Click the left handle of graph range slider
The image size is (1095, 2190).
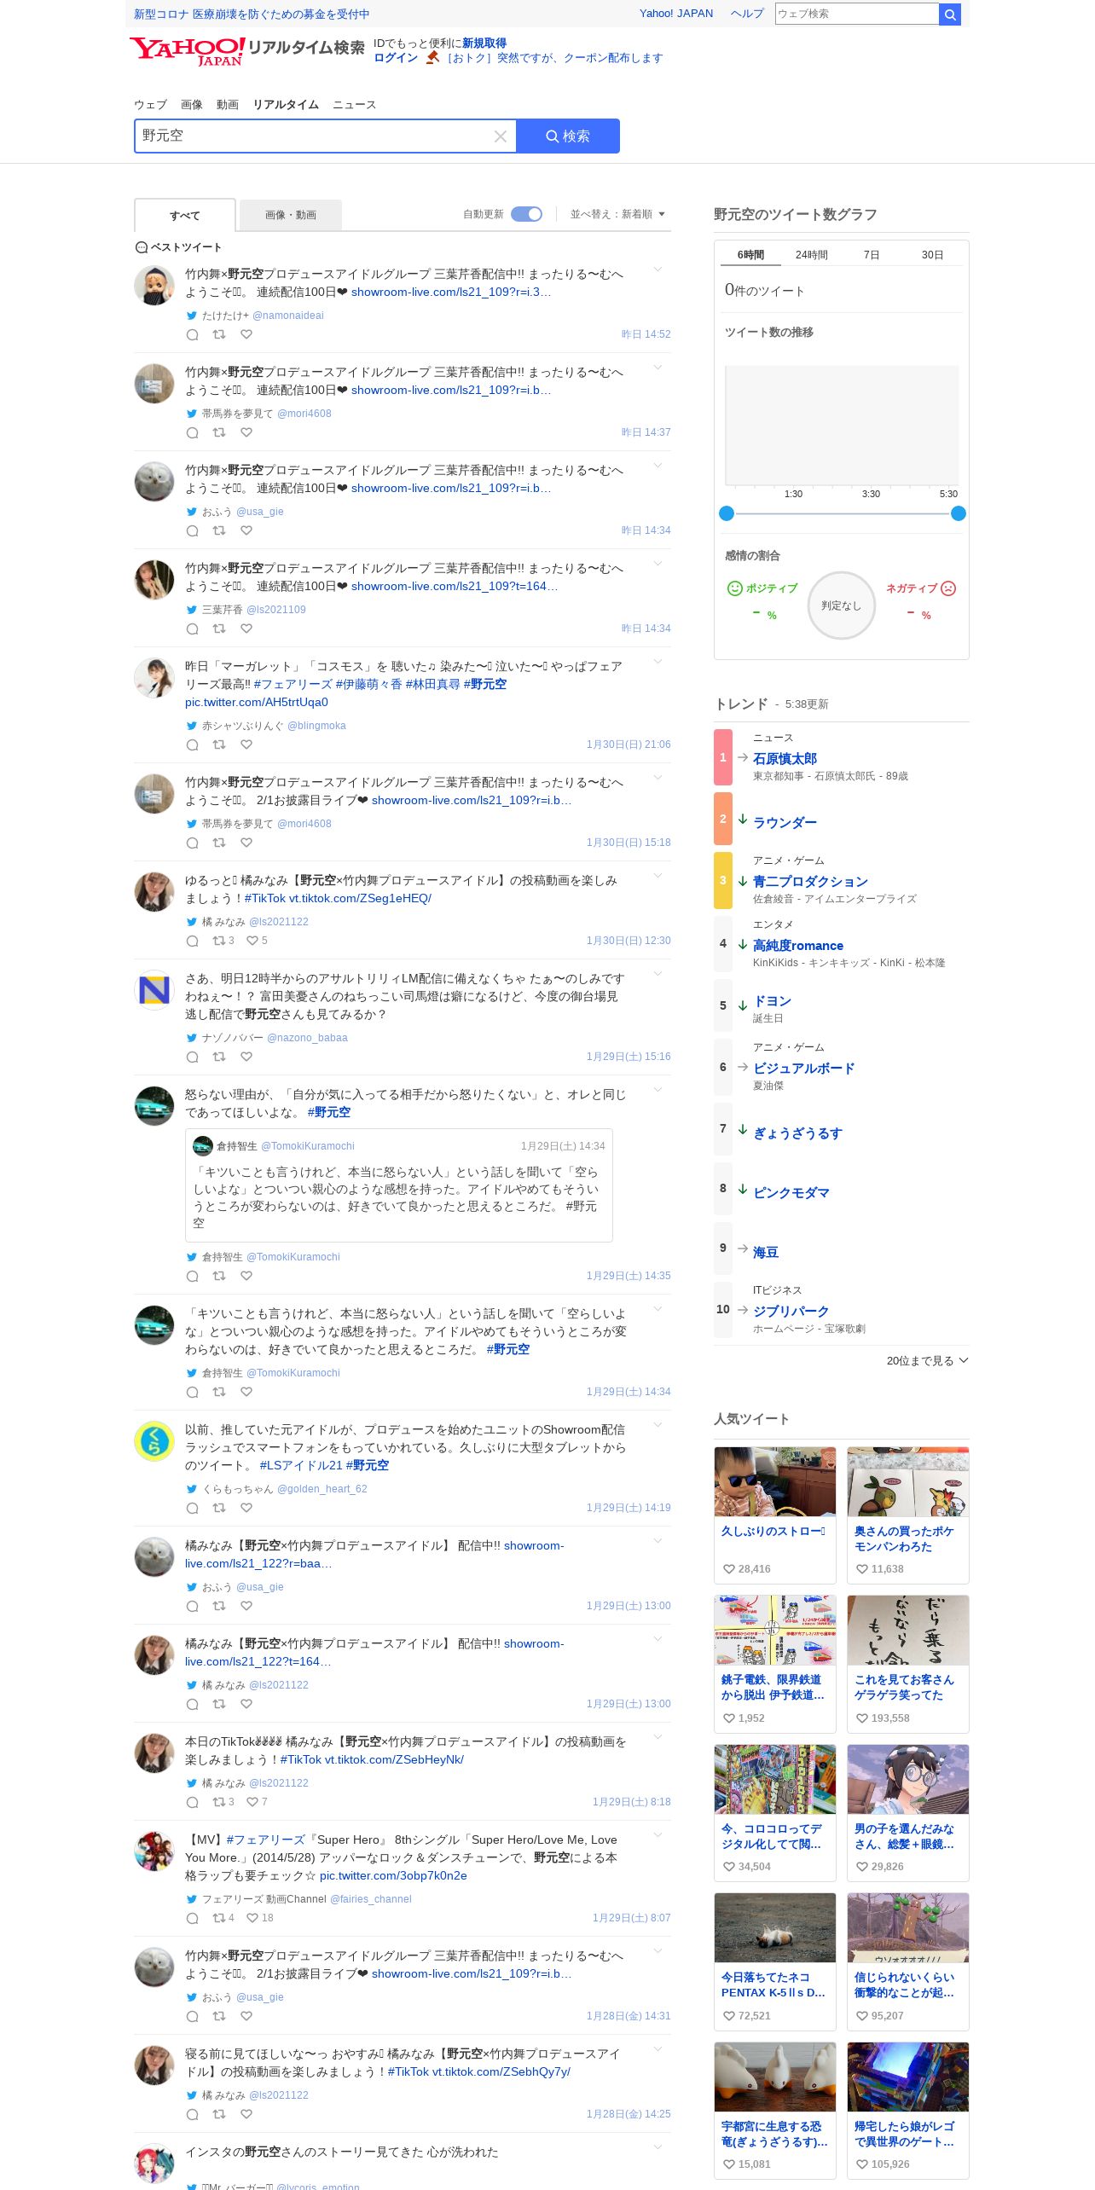(727, 513)
